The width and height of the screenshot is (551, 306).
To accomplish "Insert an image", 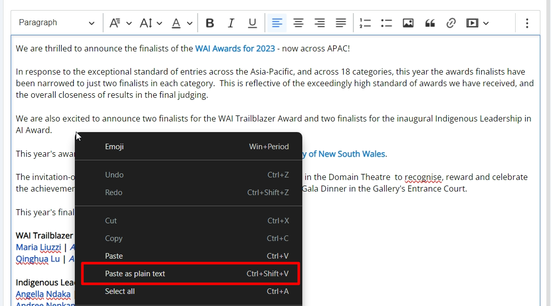I will [408, 23].
